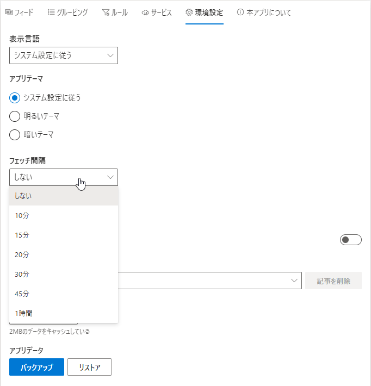Click the リストア button

pyautogui.click(x=89, y=367)
